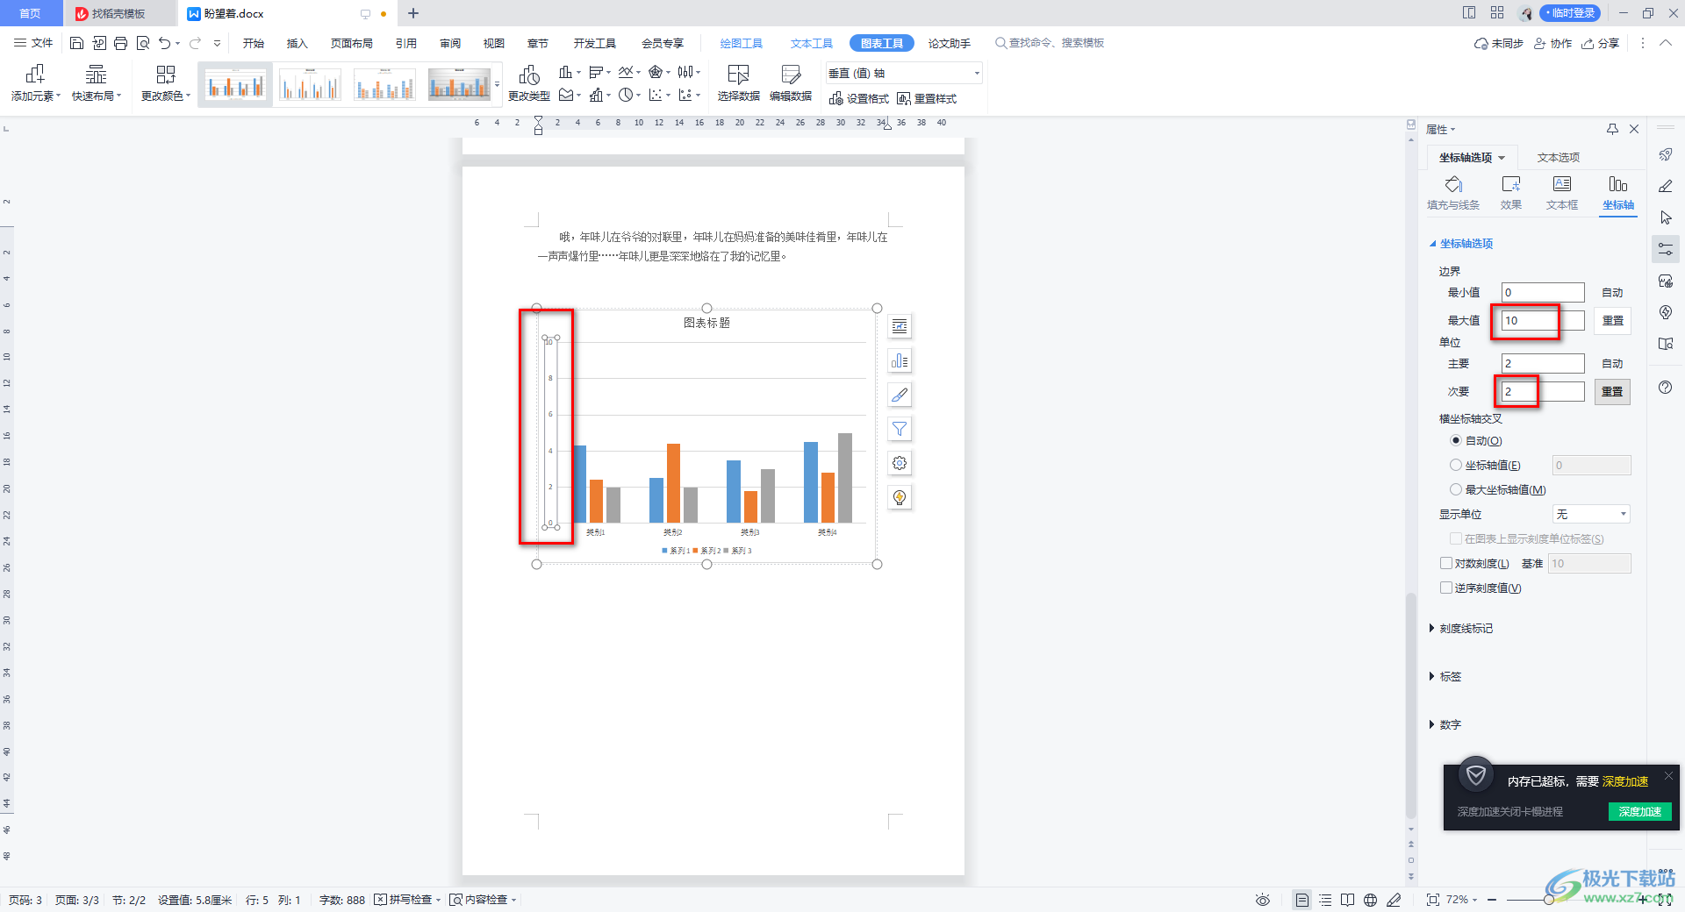1685x912 pixels.
Task: Click the chart settings gear floating icon
Action: point(900,463)
